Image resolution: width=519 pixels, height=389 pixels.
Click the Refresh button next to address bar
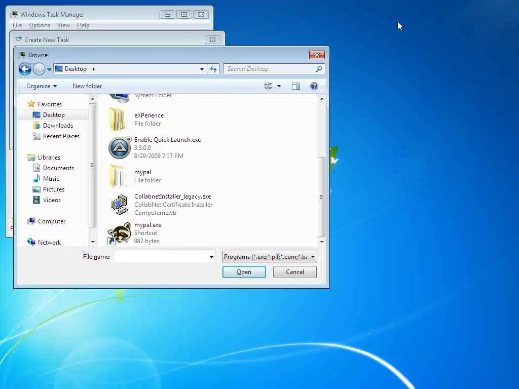tap(213, 69)
